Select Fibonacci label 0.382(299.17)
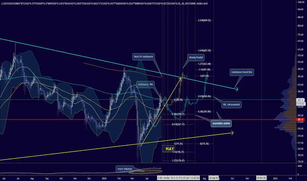 click(178, 114)
